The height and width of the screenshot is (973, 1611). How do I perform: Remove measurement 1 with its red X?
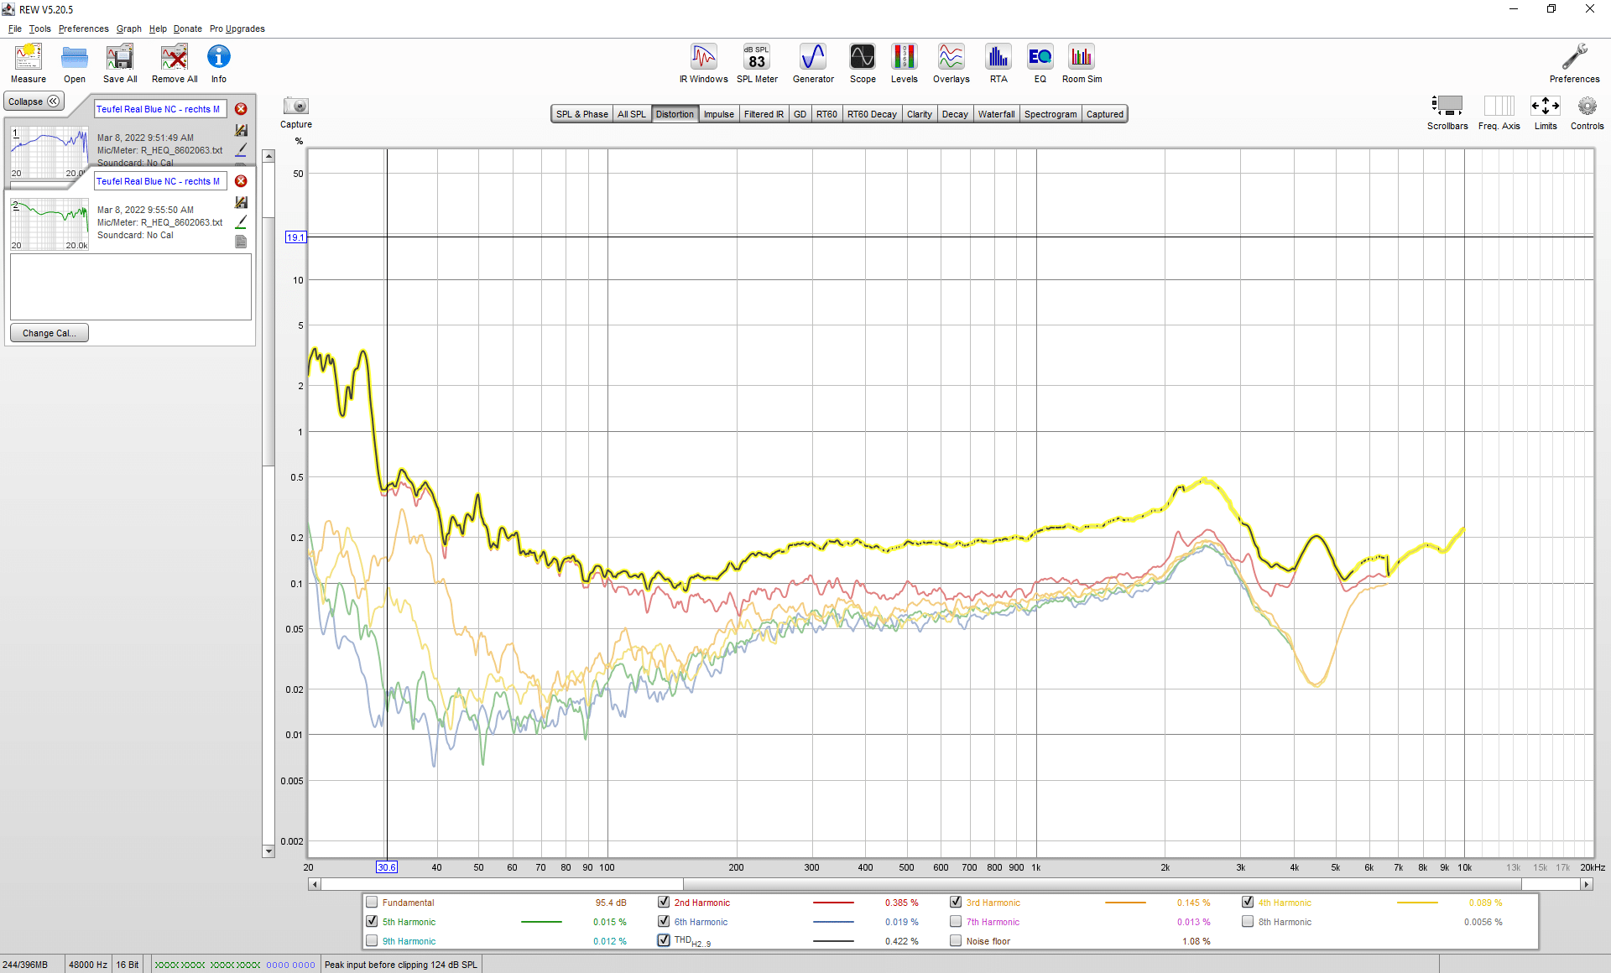click(x=241, y=109)
